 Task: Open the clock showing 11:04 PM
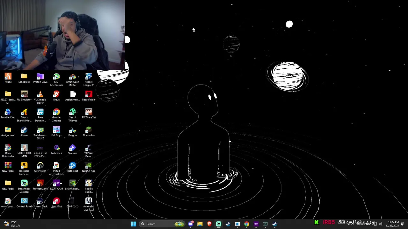pos(392,224)
